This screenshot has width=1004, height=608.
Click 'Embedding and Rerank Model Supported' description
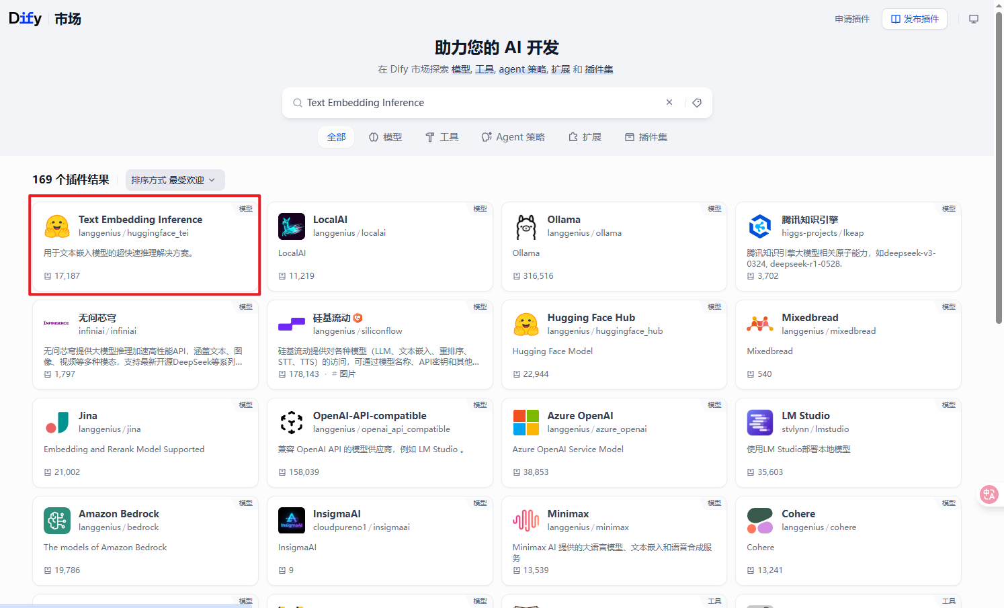point(124,449)
